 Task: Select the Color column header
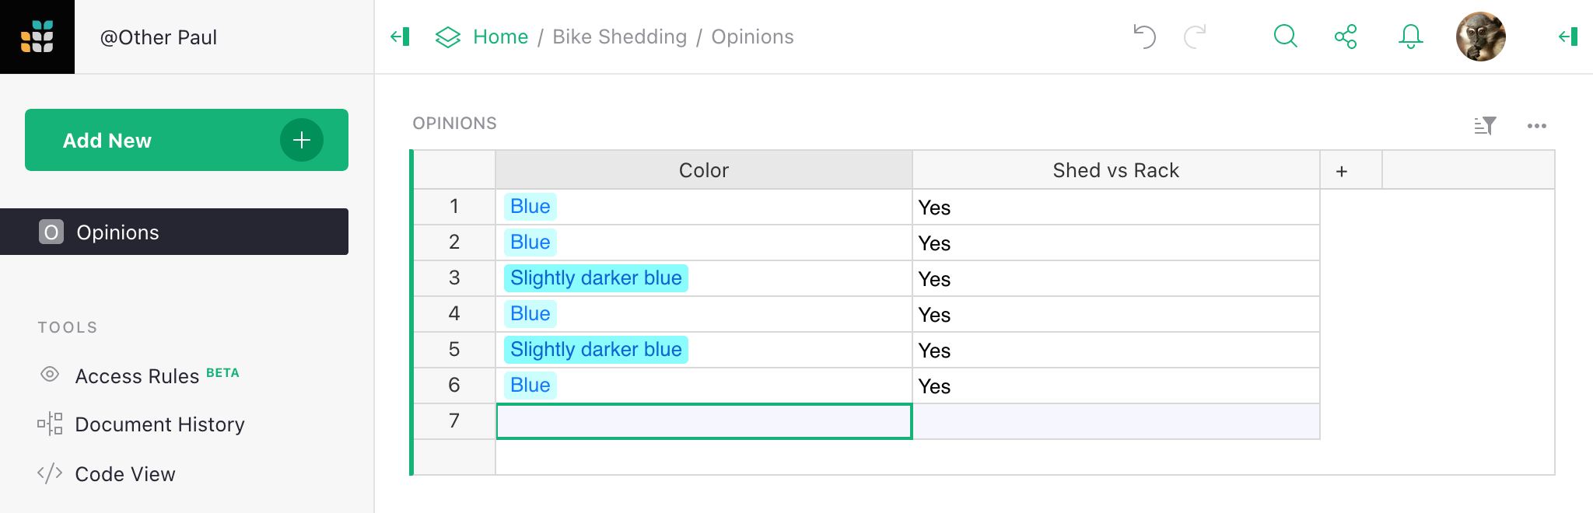click(x=703, y=170)
